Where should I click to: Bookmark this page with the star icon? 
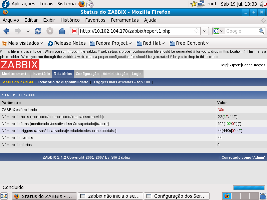tap(196, 31)
